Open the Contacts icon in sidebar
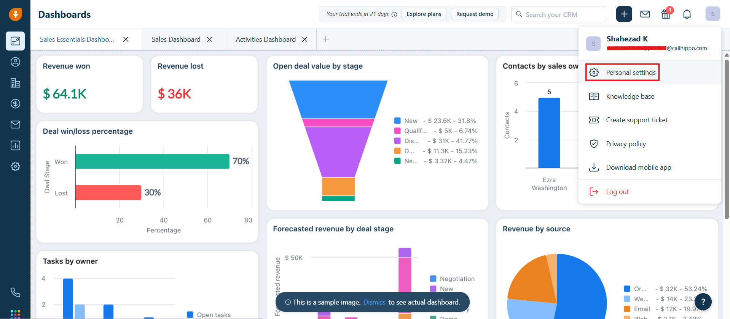 pyautogui.click(x=15, y=62)
